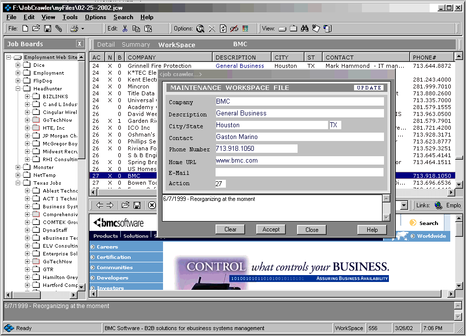Switch to the Detail tab

click(x=106, y=45)
